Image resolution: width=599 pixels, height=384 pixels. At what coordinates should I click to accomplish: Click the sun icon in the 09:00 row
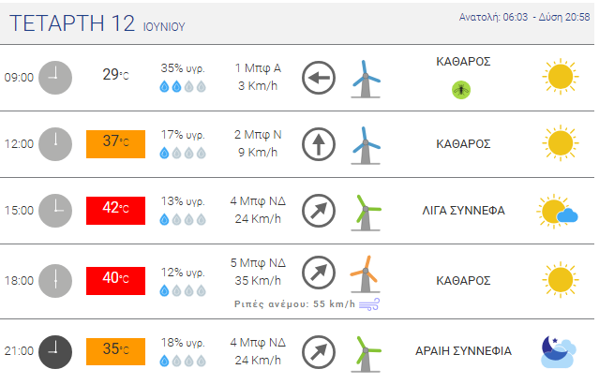pyautogui.click(x=561, y=77)
